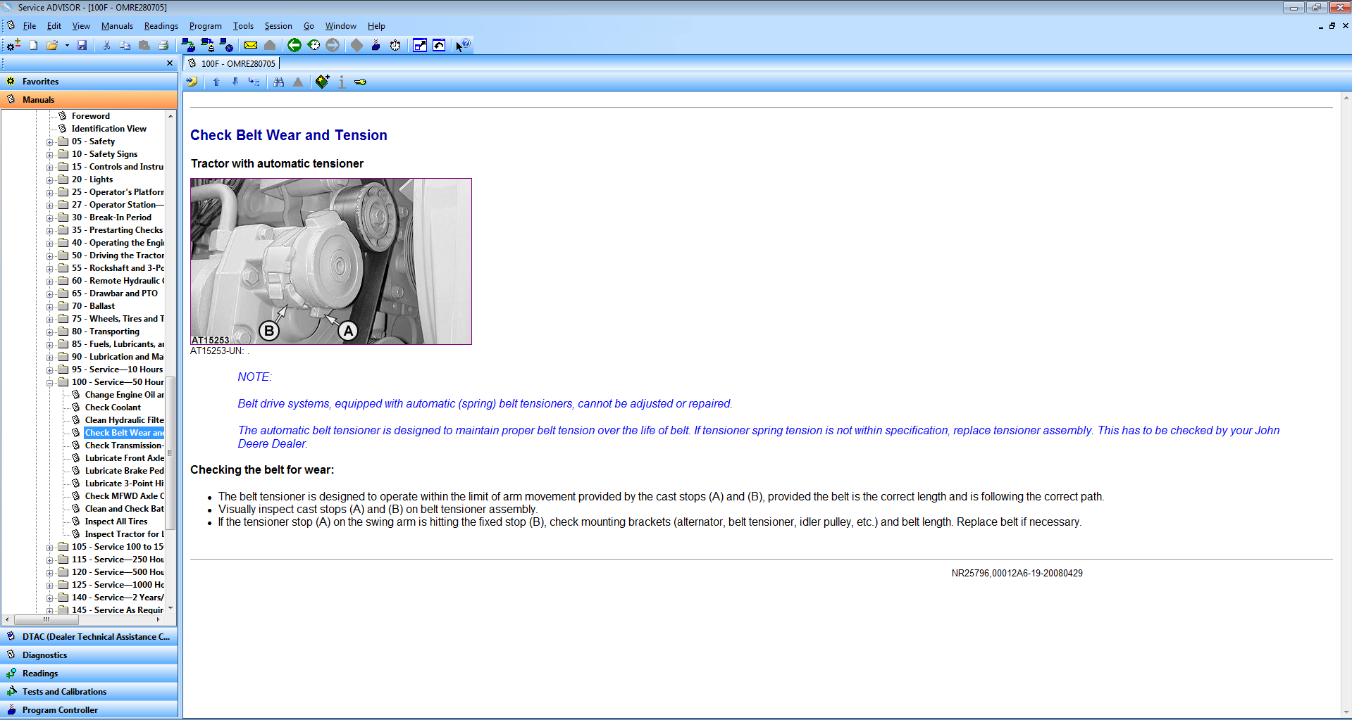Select Clean Hydraulic Filter tree item

point(125,420)
